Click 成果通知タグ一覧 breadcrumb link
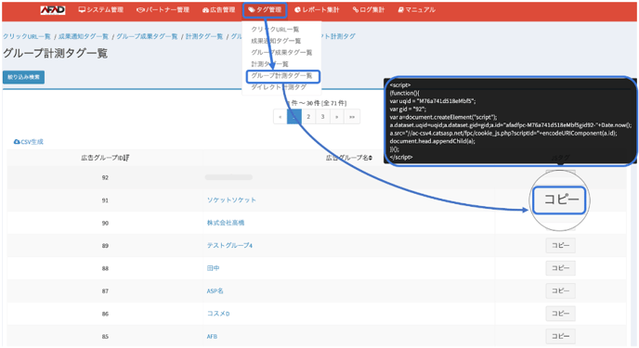The height and width of the screenshot is (348, 639). tap(84, 36)
